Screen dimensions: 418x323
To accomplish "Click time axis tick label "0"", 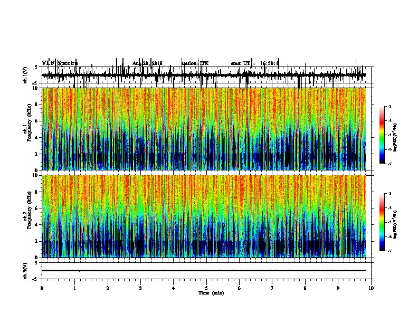I will [x=42, y=288].
